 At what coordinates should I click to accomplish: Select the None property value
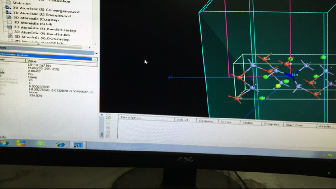tap(33, 92)
